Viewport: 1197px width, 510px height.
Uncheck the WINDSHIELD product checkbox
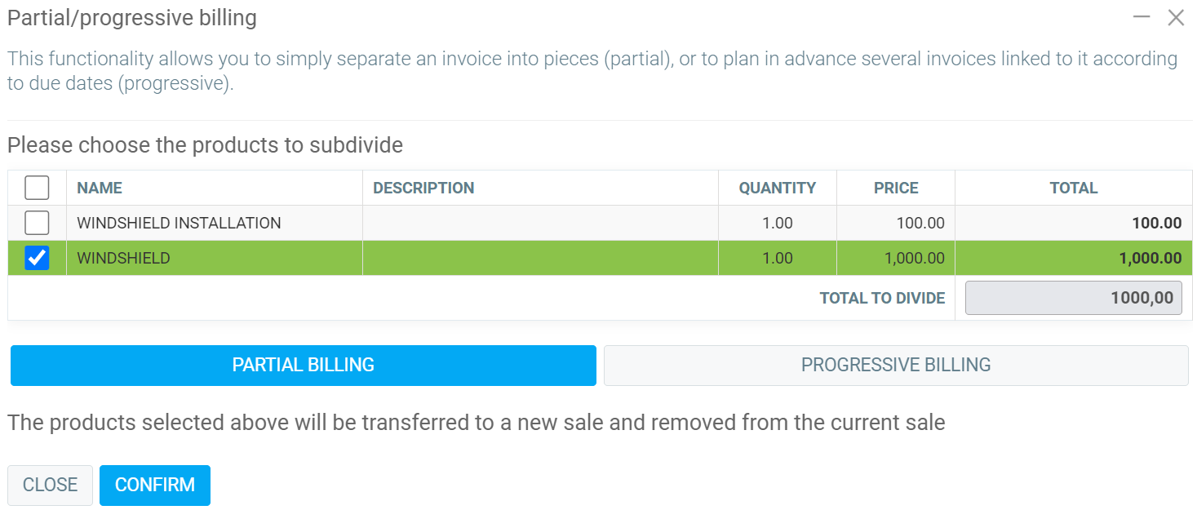coord(37,258)
